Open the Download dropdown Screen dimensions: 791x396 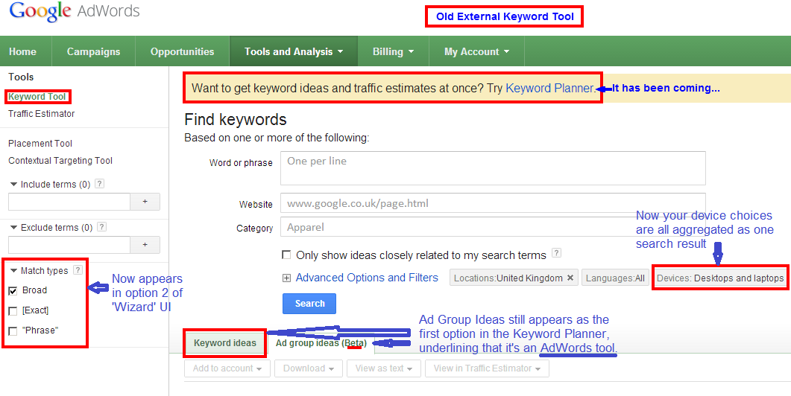coord(309,368)
